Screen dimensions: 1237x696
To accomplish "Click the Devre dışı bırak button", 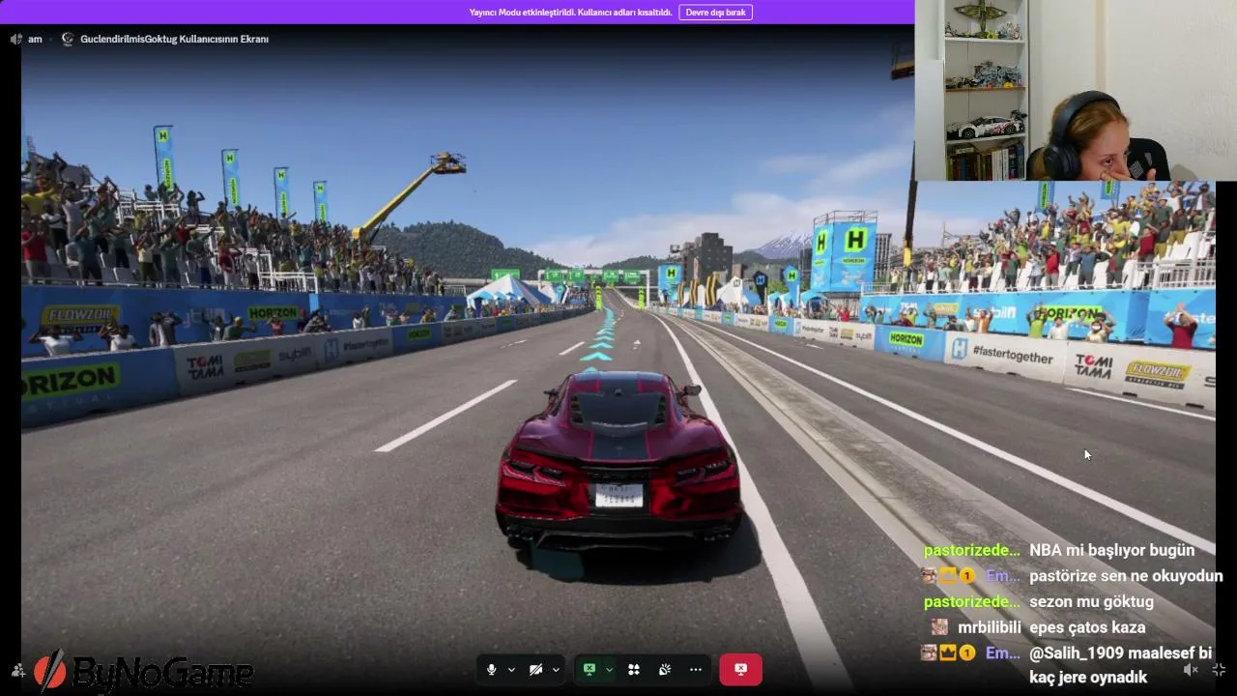I will [716, 13].
